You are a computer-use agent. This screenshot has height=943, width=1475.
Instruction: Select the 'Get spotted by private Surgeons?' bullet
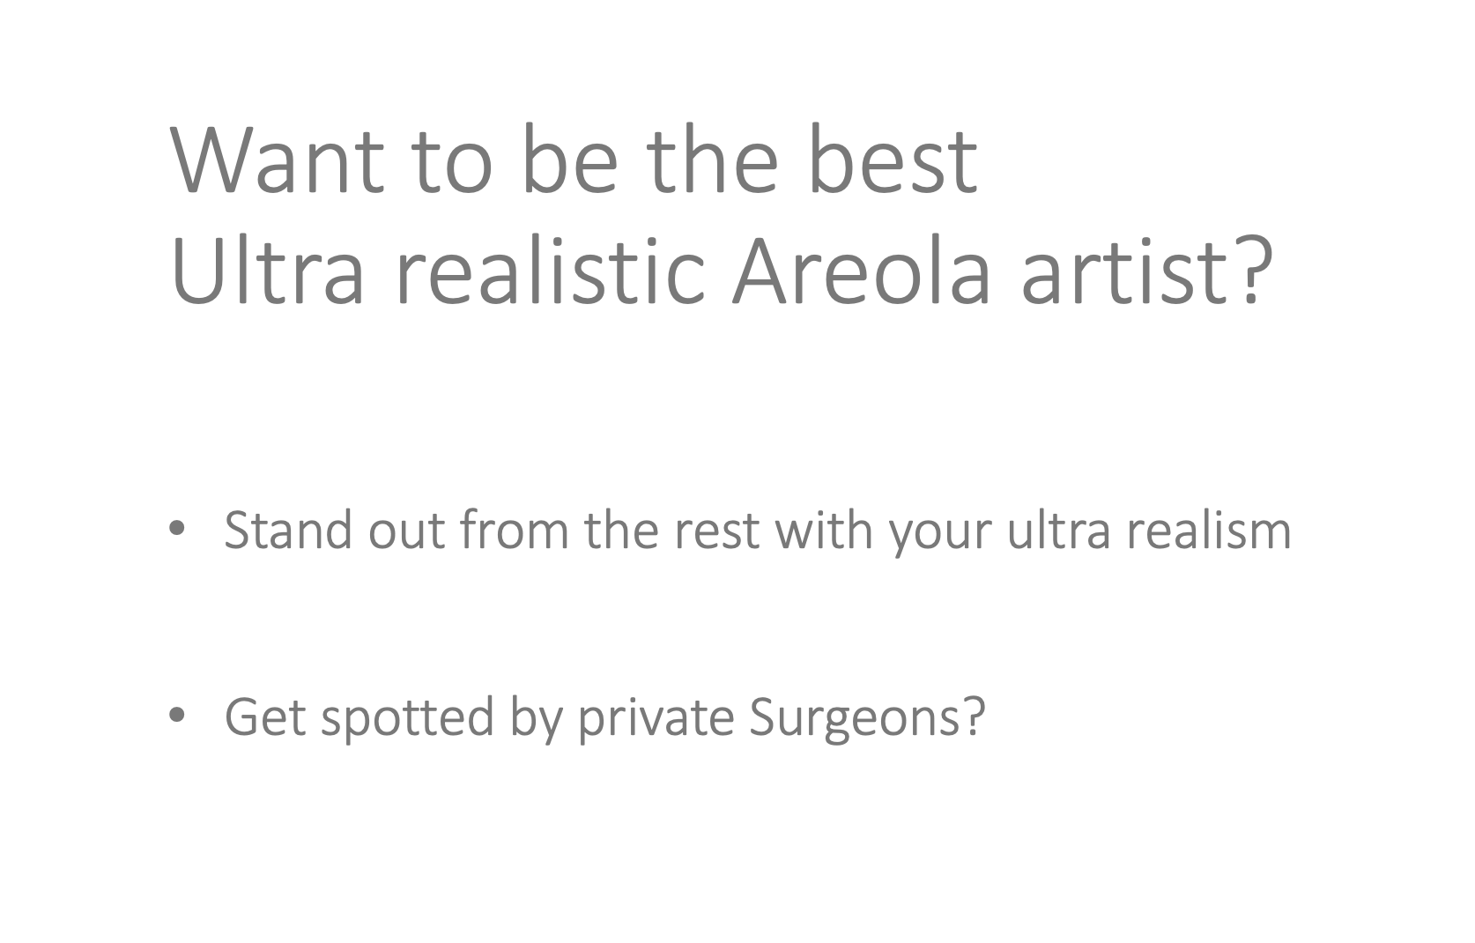coord(604,717)
